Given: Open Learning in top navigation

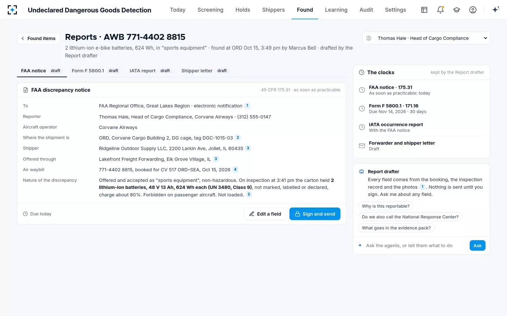Looking at the screenshot, I should point(336,10).
